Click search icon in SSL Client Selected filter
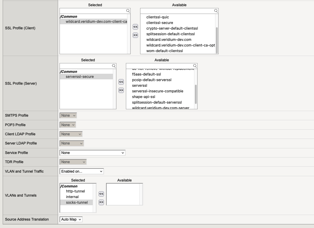 (x=128, y=11)
